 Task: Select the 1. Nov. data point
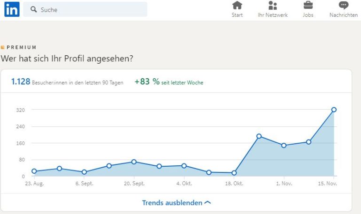pos(284,145)
